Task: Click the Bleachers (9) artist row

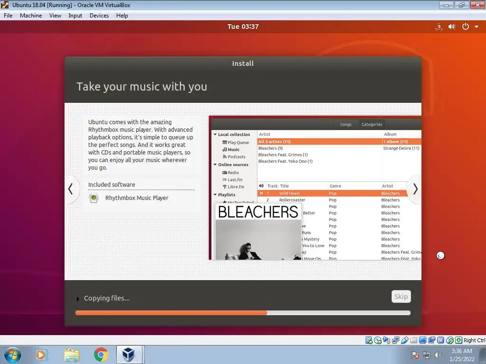Action: click(319, 148)
